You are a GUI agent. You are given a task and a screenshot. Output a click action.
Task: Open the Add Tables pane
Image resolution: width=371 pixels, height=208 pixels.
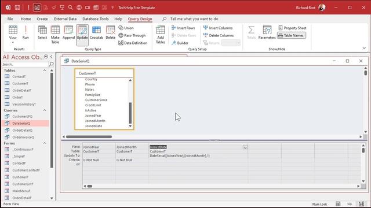(x=161, y=35)
